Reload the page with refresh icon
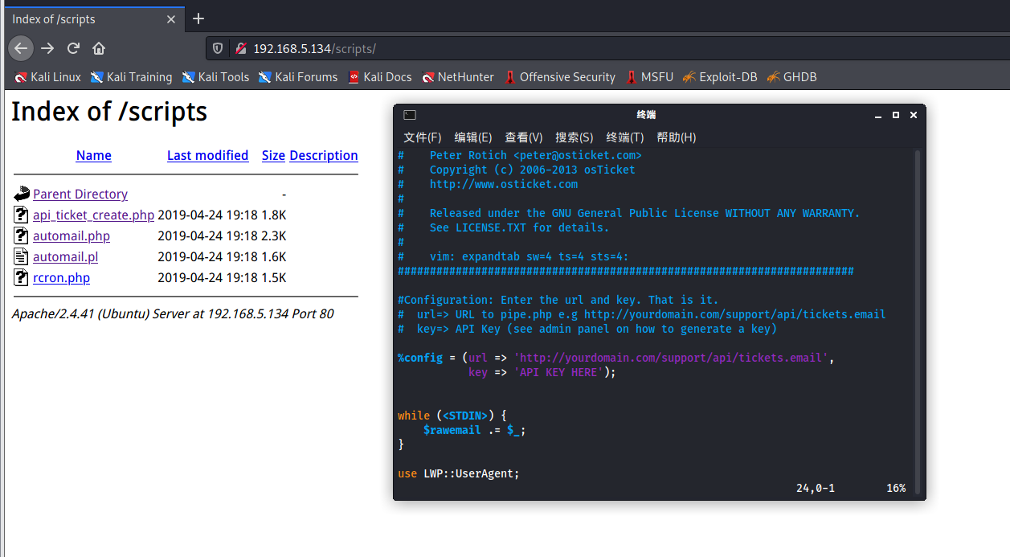Image resolution: width=1010 pixels, height=557 pixels. 73,48
